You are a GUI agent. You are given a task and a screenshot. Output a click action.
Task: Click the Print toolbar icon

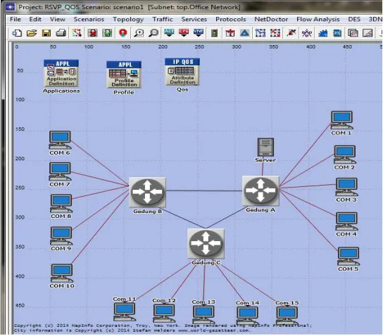[x=61, y=33]
